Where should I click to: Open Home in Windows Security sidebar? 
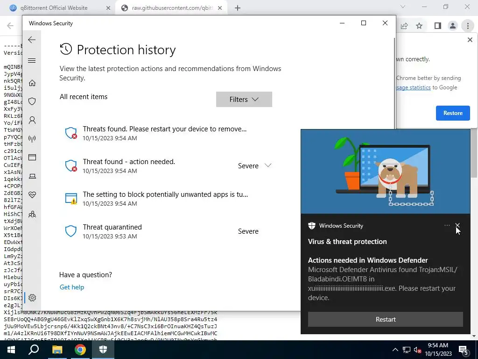point(32,83)
